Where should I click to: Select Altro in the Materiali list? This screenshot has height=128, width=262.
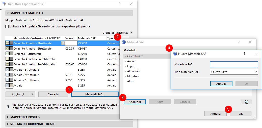(130, 81)
